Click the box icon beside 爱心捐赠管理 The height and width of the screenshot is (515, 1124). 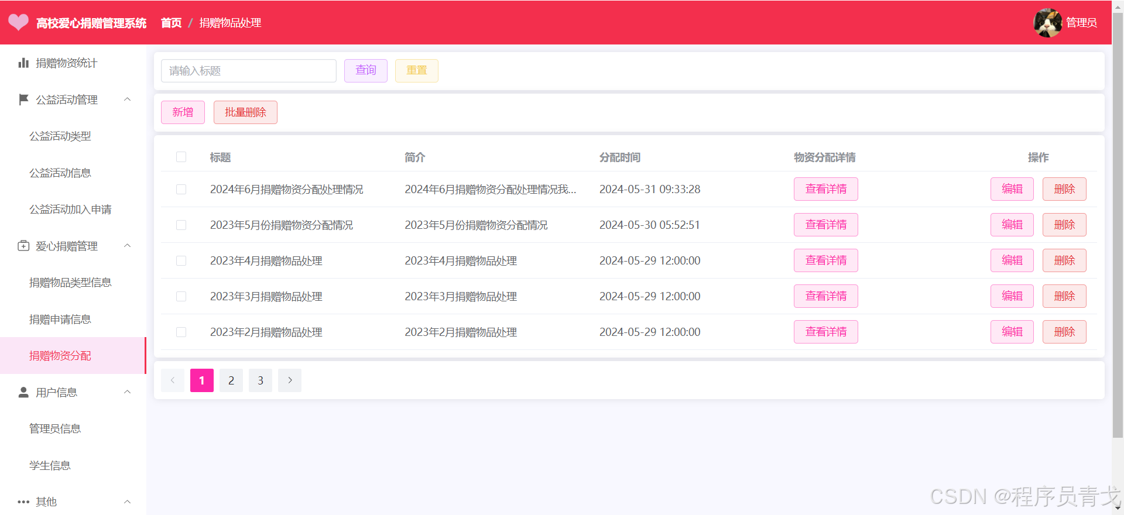23,246
